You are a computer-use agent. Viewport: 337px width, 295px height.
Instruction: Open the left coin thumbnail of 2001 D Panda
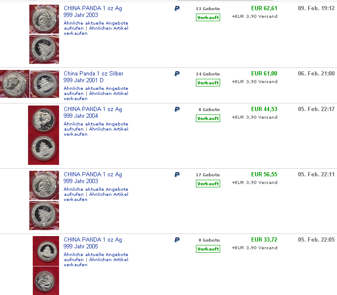(x=14, y=84)
